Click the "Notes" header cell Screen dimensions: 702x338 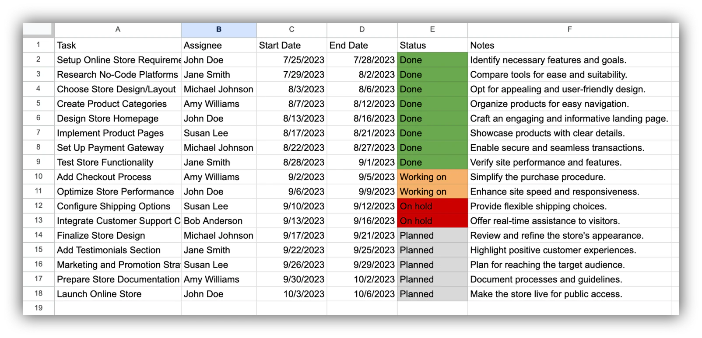coord(569,45)
